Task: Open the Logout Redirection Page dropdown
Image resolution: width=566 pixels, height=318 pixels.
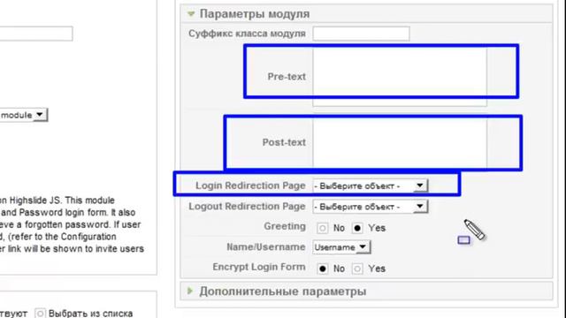Action: (370, 207)
